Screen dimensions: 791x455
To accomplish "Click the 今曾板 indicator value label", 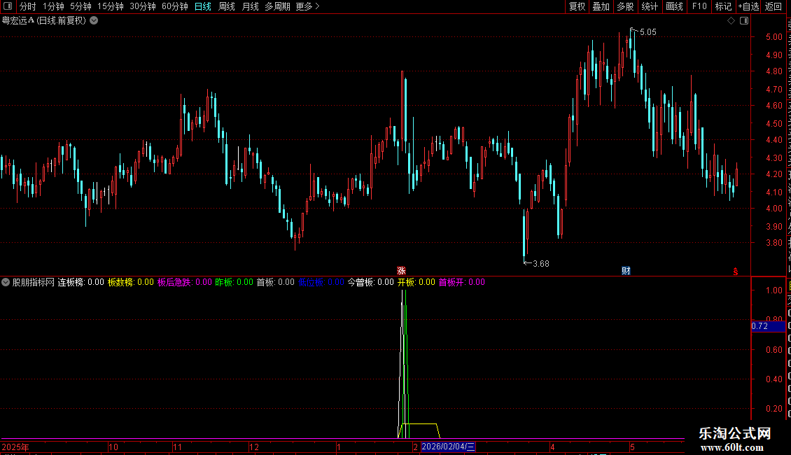I will click(371, 283).
